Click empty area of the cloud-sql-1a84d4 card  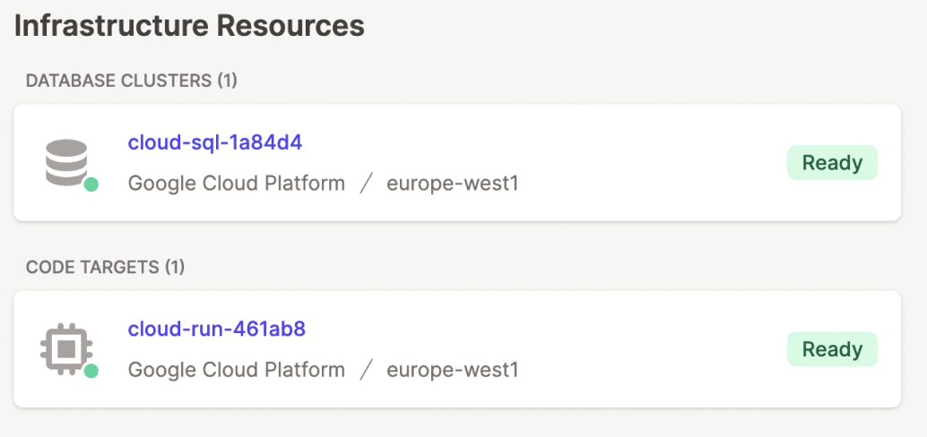pos(650,162)
